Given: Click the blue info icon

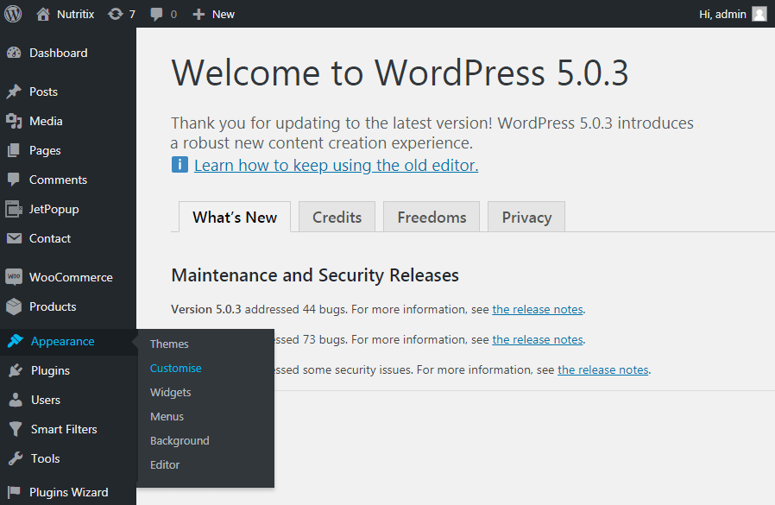Looking at the screenshot, I should (180, 165).
